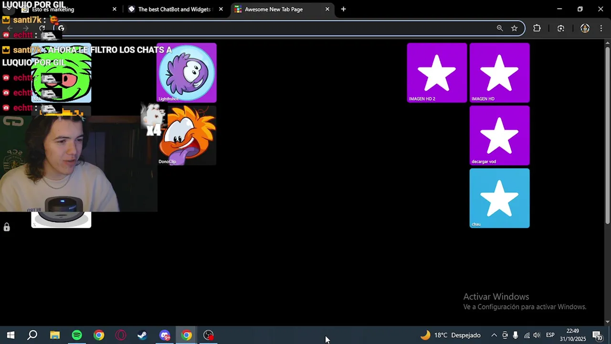Close The best ChatBot and Widgets tab
The height and width of the screenshot is (344, 611).
tap(221, 9)
